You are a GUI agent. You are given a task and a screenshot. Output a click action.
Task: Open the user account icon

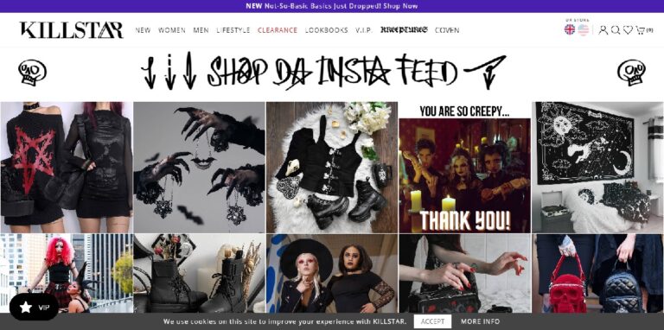603,30
